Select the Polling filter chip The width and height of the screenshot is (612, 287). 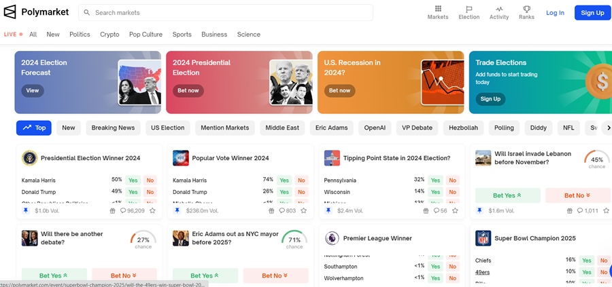(x=504, y=128)
